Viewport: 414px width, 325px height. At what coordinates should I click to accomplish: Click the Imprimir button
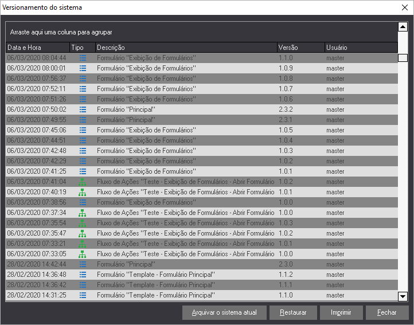(341, 313)
